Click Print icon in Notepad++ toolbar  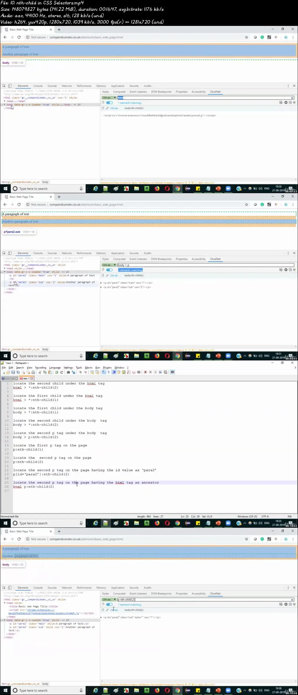(x=33, y=372)
